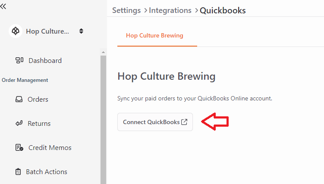
Task: Open the organization switcher arrows
Action: [x=81, y=31]
